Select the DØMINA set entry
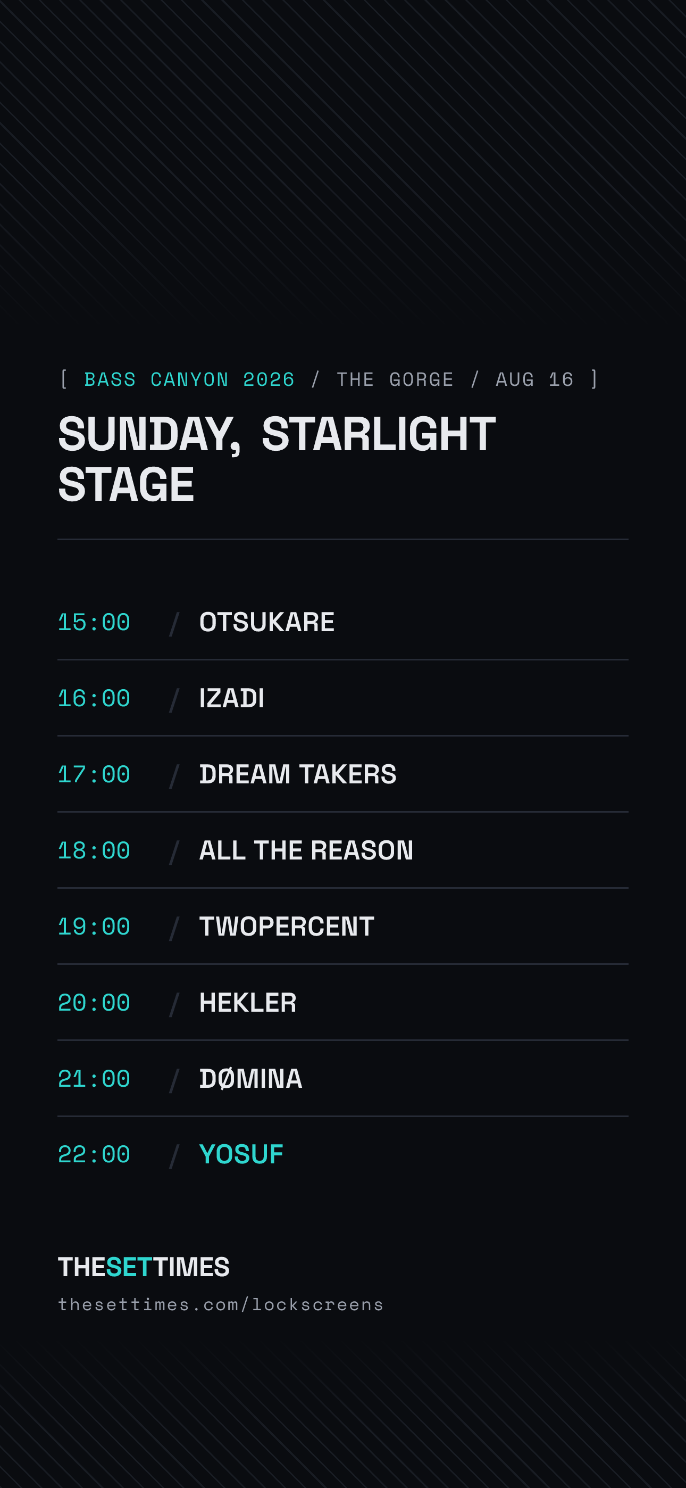Screen dimensions: 686x1488 pyautogui.click(x=343, y=1078)
